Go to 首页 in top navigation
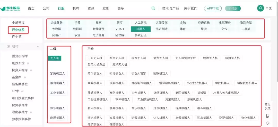Image resolution: width=278 pixels, height=127 pixels. (31, 8)
